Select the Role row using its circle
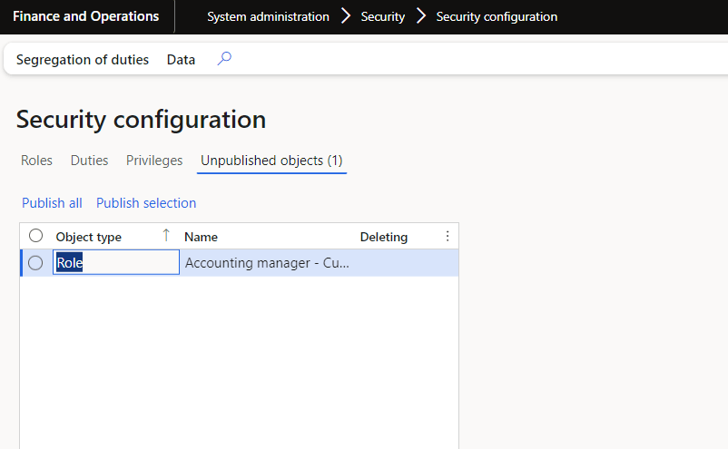This screenshot has width=728, height=449. pos(35,263)
